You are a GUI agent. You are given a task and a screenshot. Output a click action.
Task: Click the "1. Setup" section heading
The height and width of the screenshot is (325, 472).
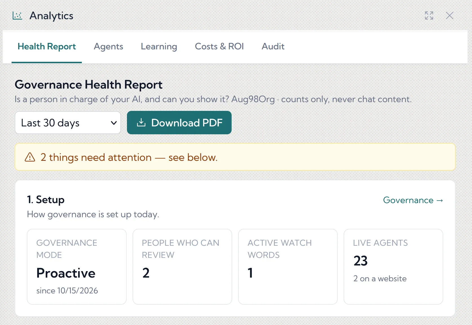(x=46, y=200)
